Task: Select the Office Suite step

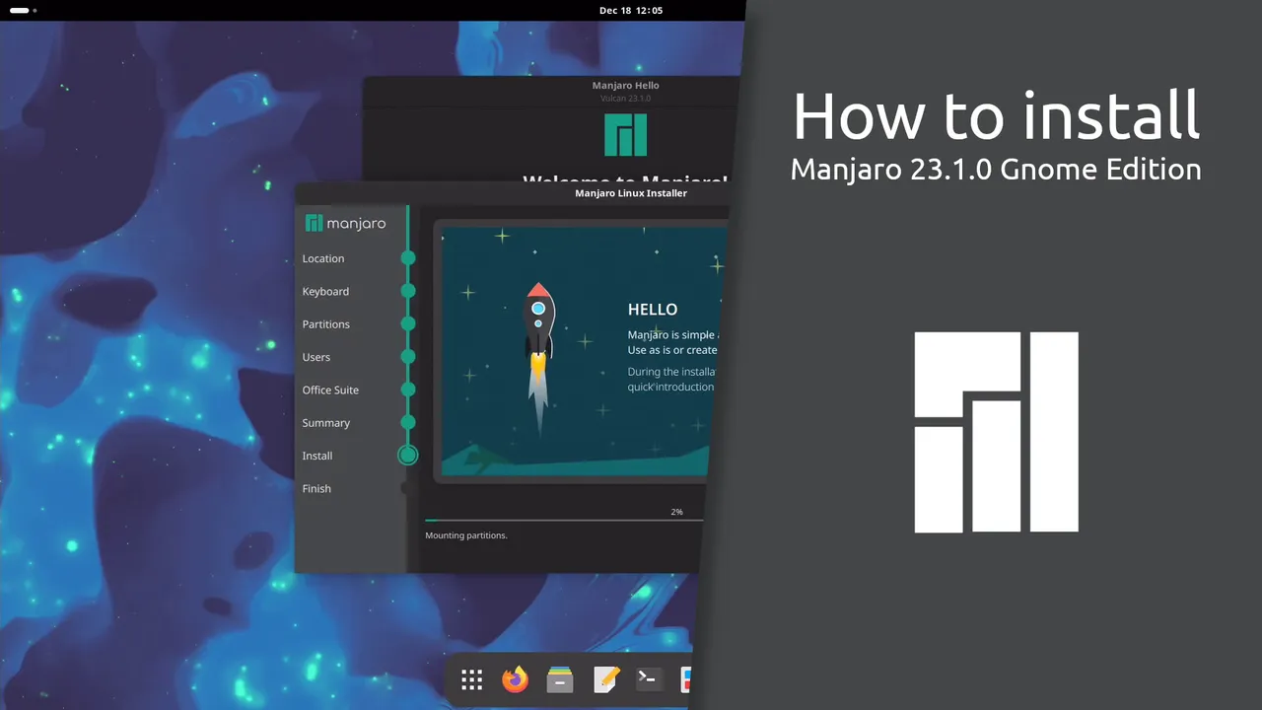Action: (330, 390)
